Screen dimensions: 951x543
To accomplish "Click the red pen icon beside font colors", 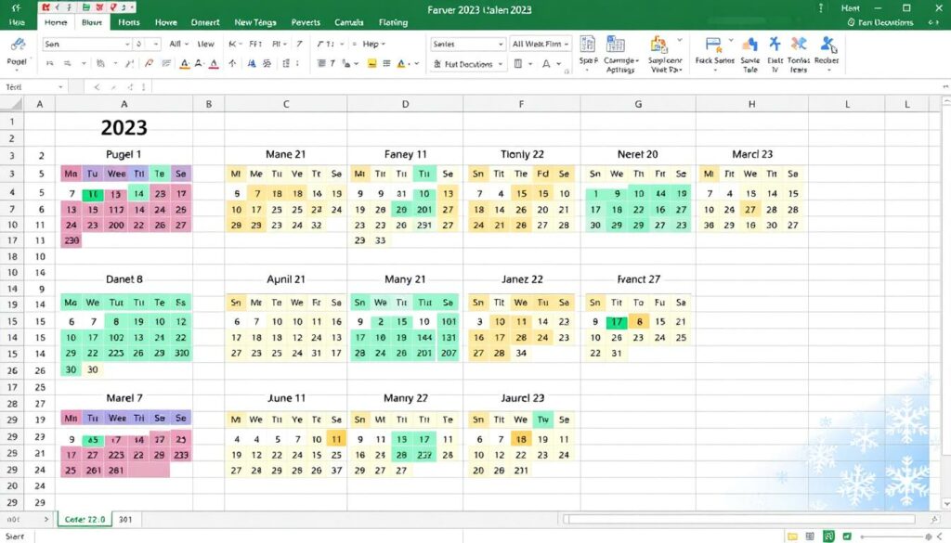I will pos(150,63).
